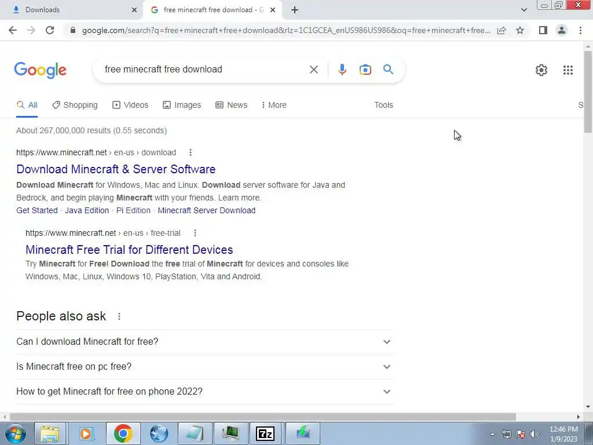Start voice search with the microphone
This screenshot has height=445, width=593.
[342, 70]
